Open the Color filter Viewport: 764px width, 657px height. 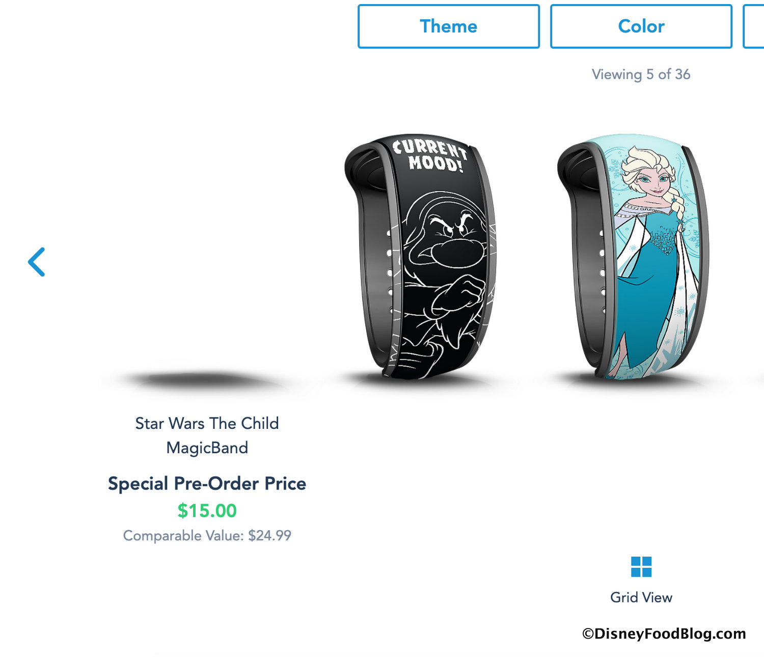pos(641,26)
